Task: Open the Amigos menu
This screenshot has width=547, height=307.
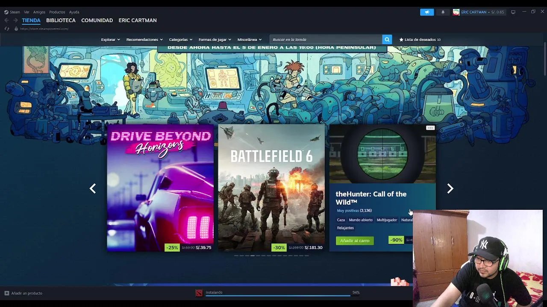Action: (x=39, y=12)
